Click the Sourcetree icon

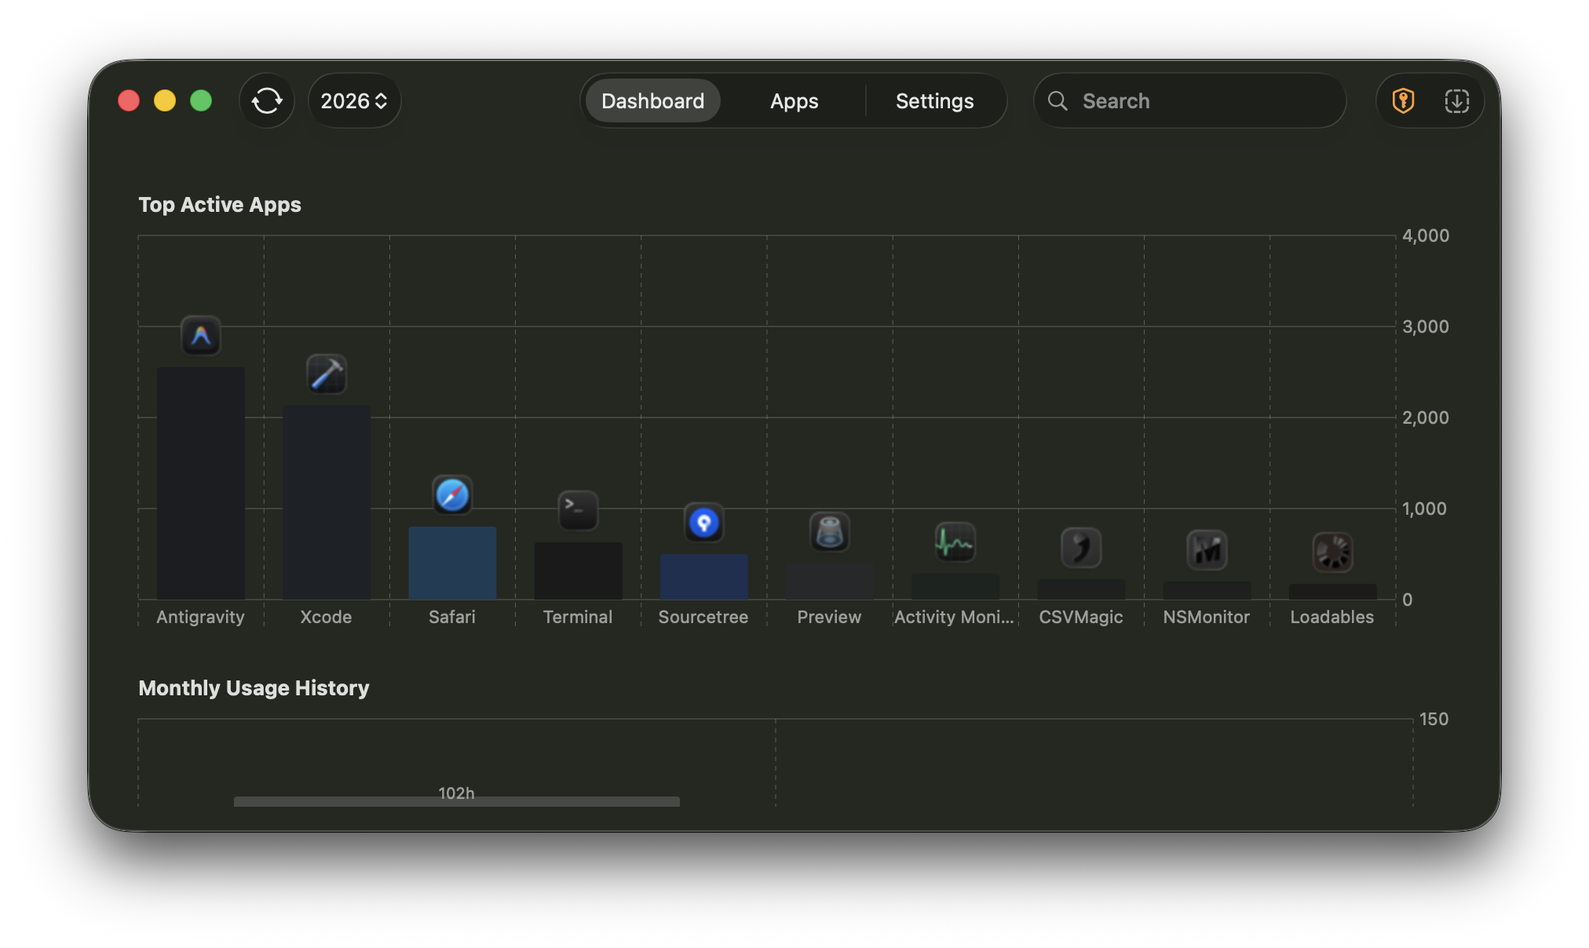pos(704,523)
